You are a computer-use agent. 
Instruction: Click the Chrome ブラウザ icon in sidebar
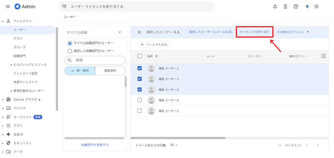click(9, 99)
